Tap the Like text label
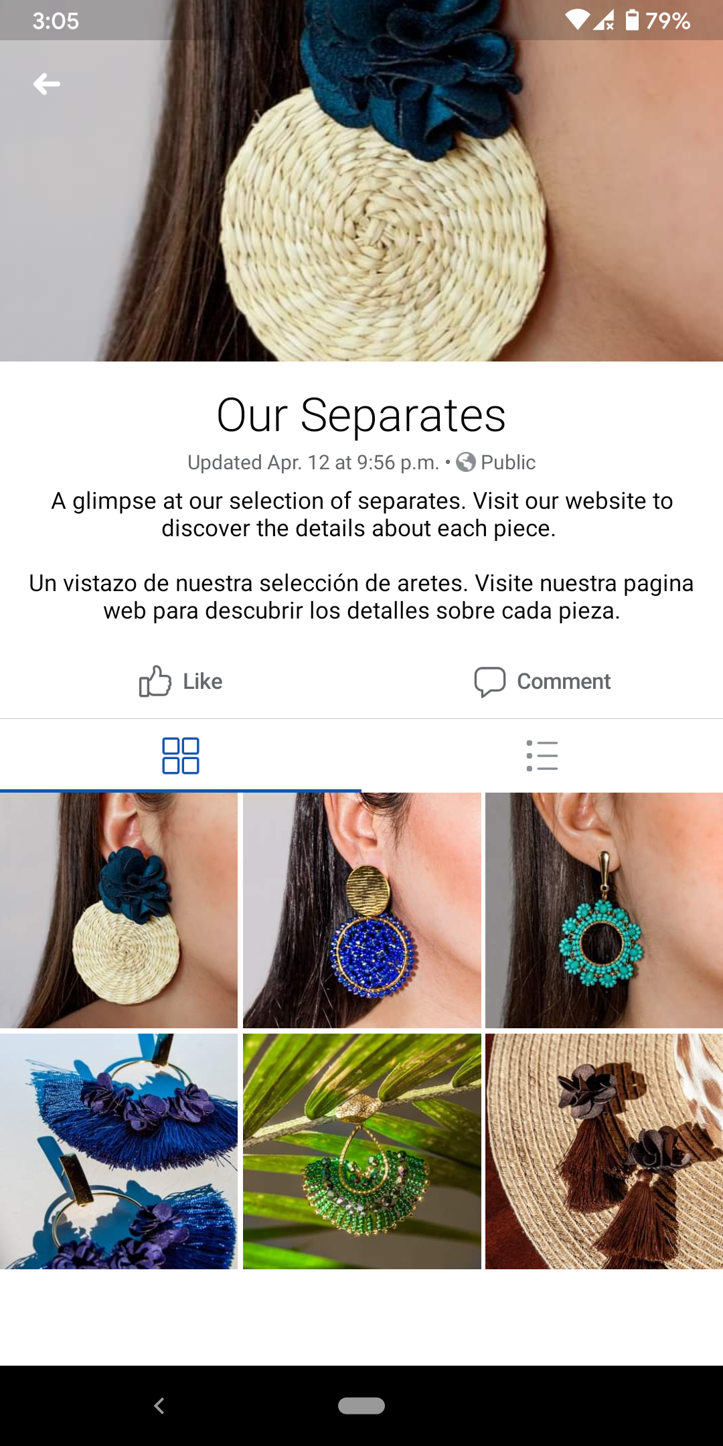 click(x=203, y=681)
